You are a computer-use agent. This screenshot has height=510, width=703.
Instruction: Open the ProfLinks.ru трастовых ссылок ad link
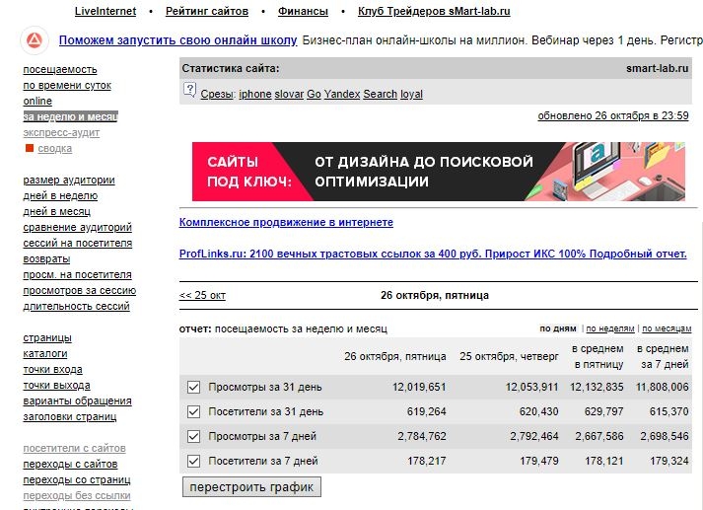(433, 254)
